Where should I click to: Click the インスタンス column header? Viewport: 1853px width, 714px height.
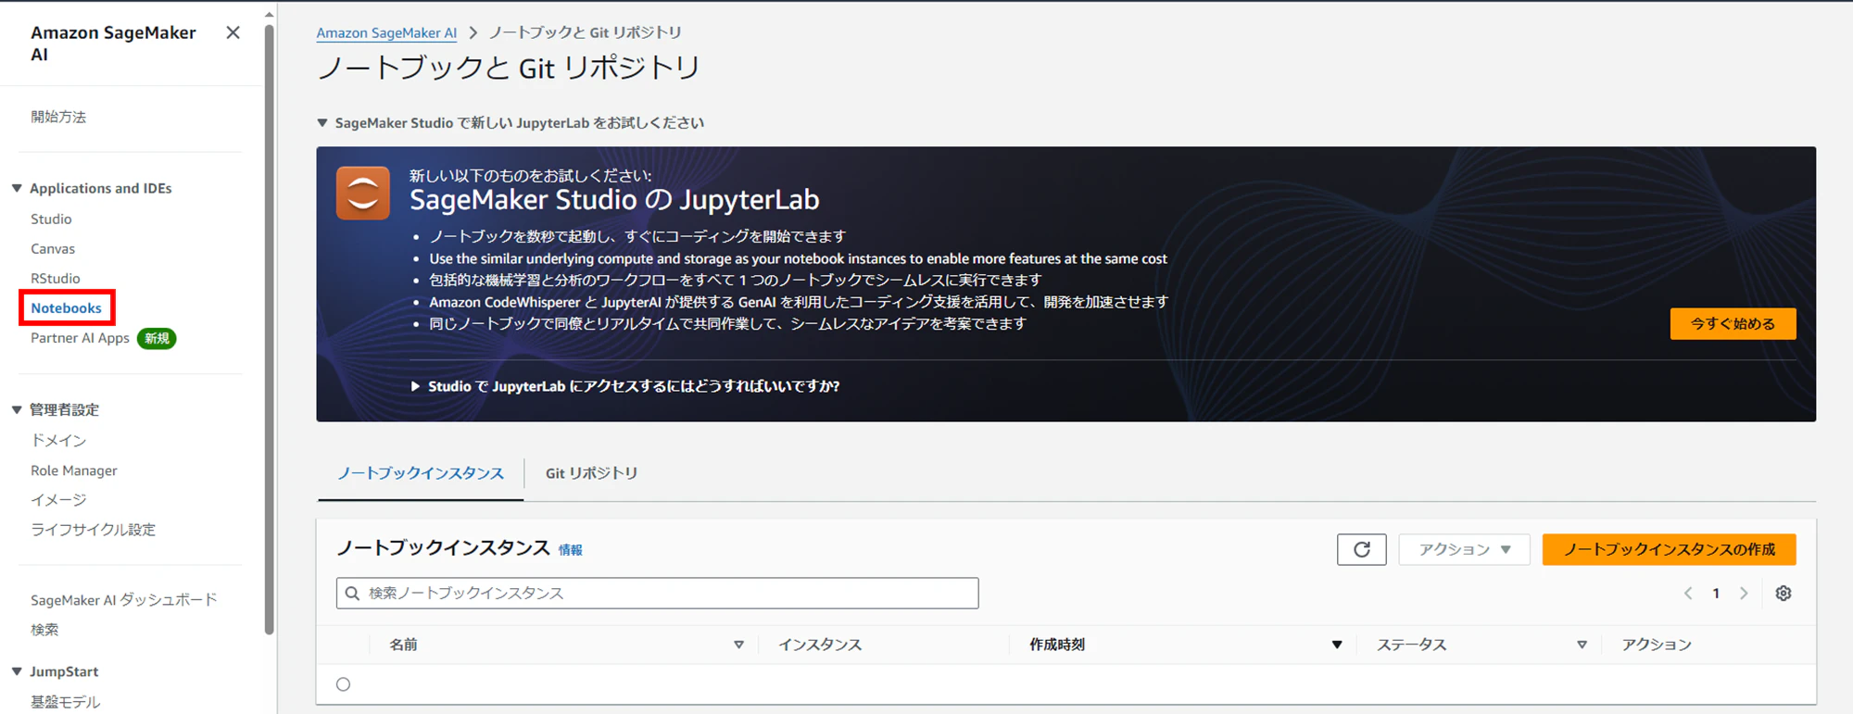[820, 645]
